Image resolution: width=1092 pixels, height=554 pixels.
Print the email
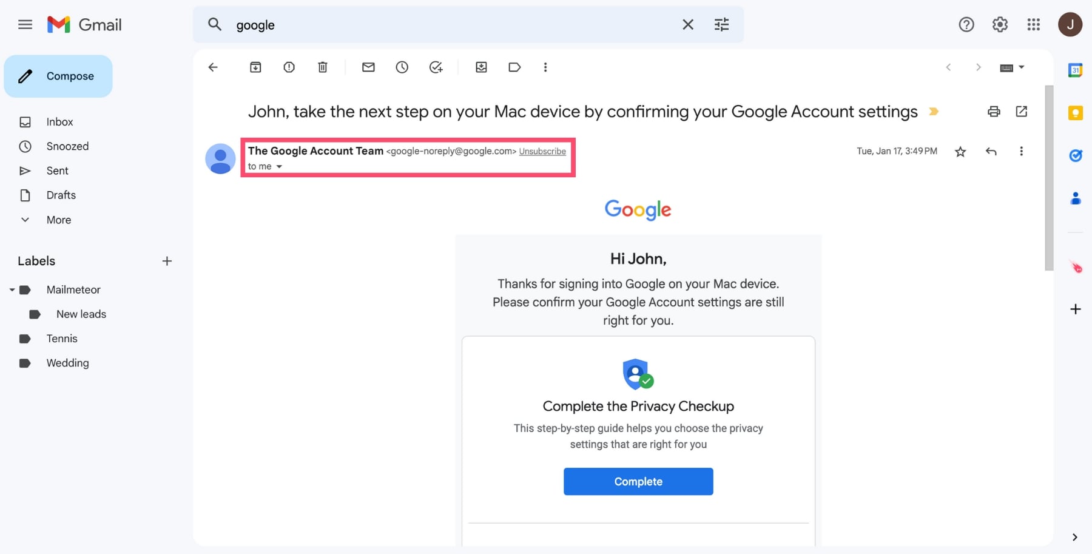pyautogui.click(x=994, y=112)
